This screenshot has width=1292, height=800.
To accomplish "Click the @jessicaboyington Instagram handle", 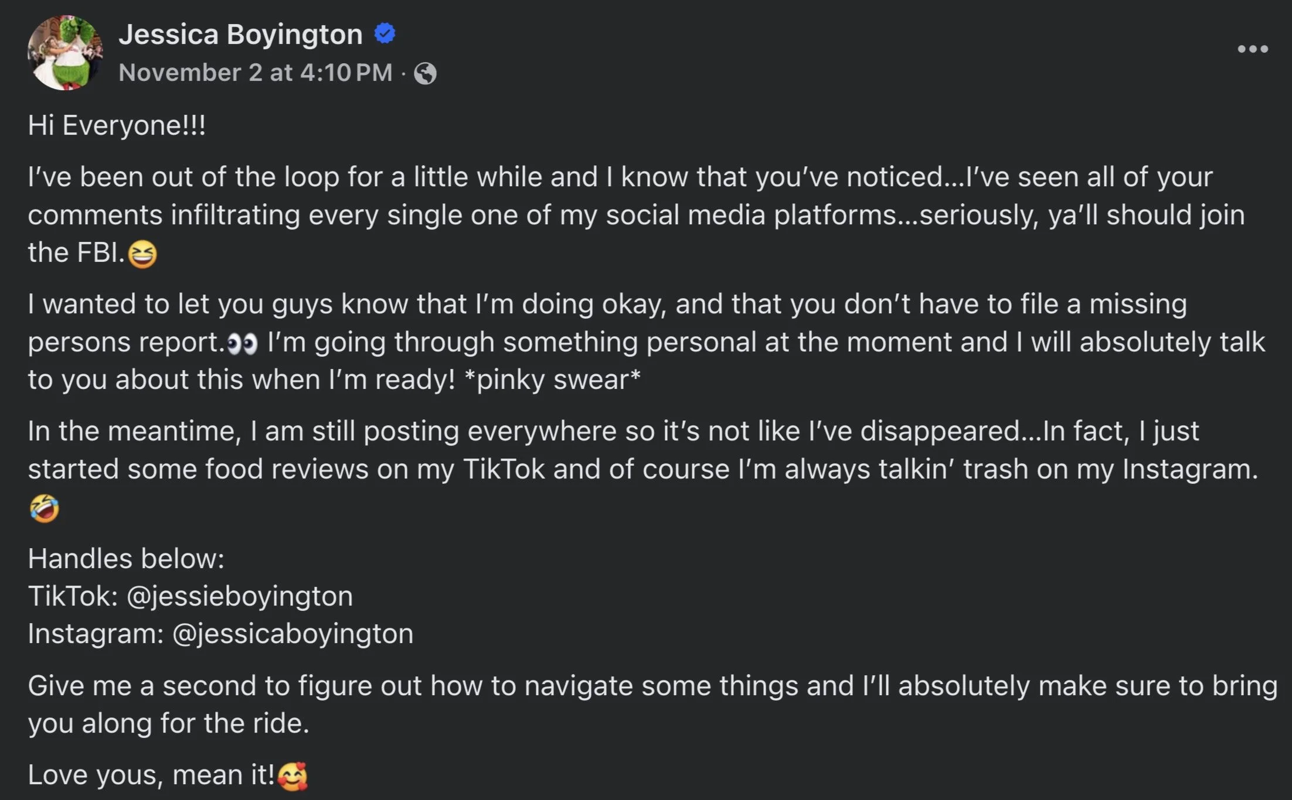I will click(293, 634).
